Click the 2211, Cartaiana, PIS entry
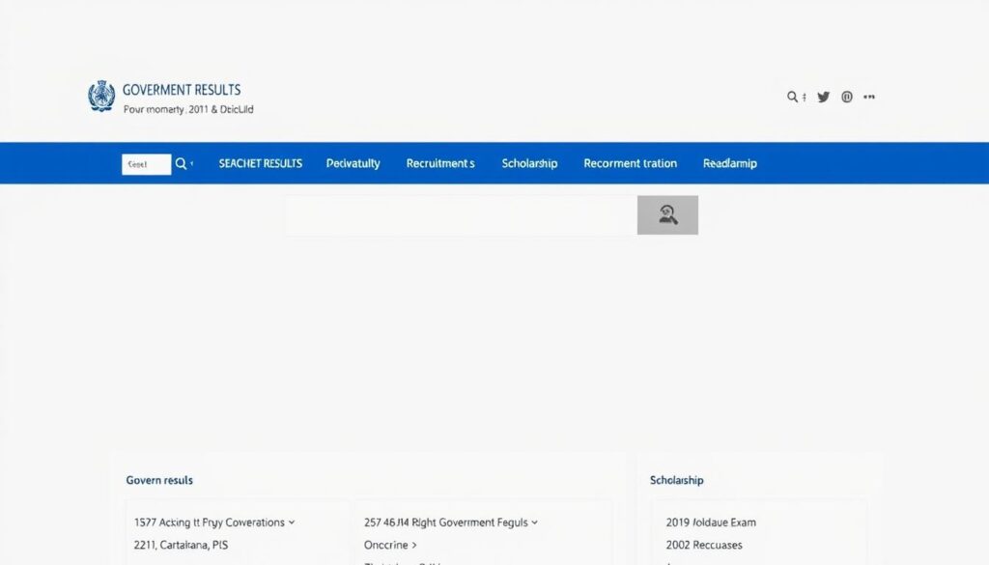The width and height of the screenshot is (989, 565). click(x=181, y=545)
